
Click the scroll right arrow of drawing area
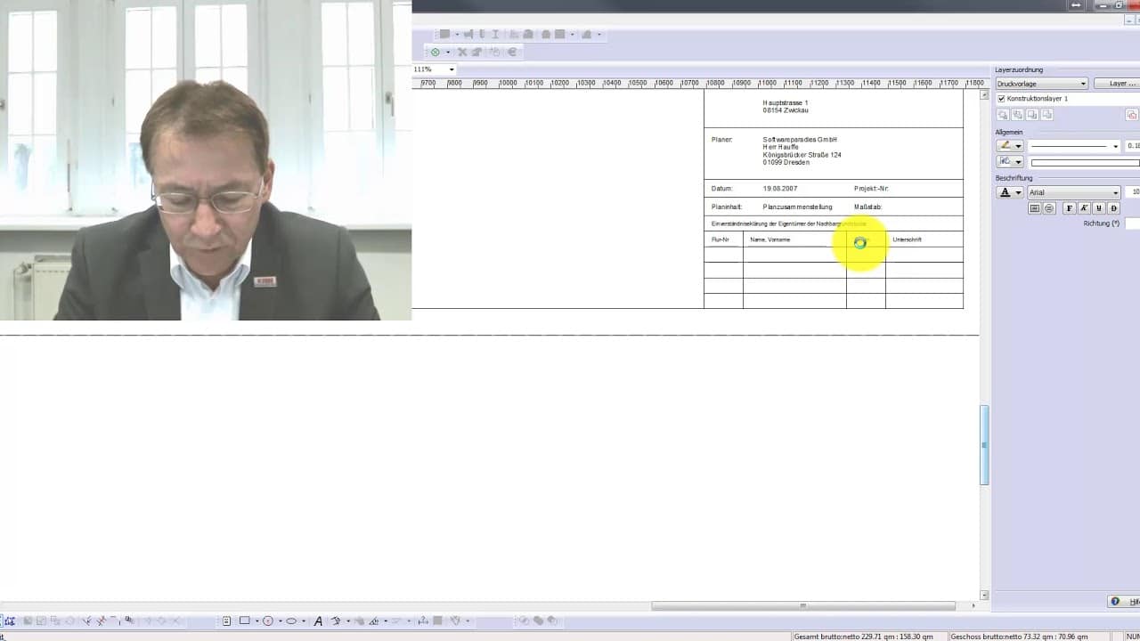click(x=973, y=606)
